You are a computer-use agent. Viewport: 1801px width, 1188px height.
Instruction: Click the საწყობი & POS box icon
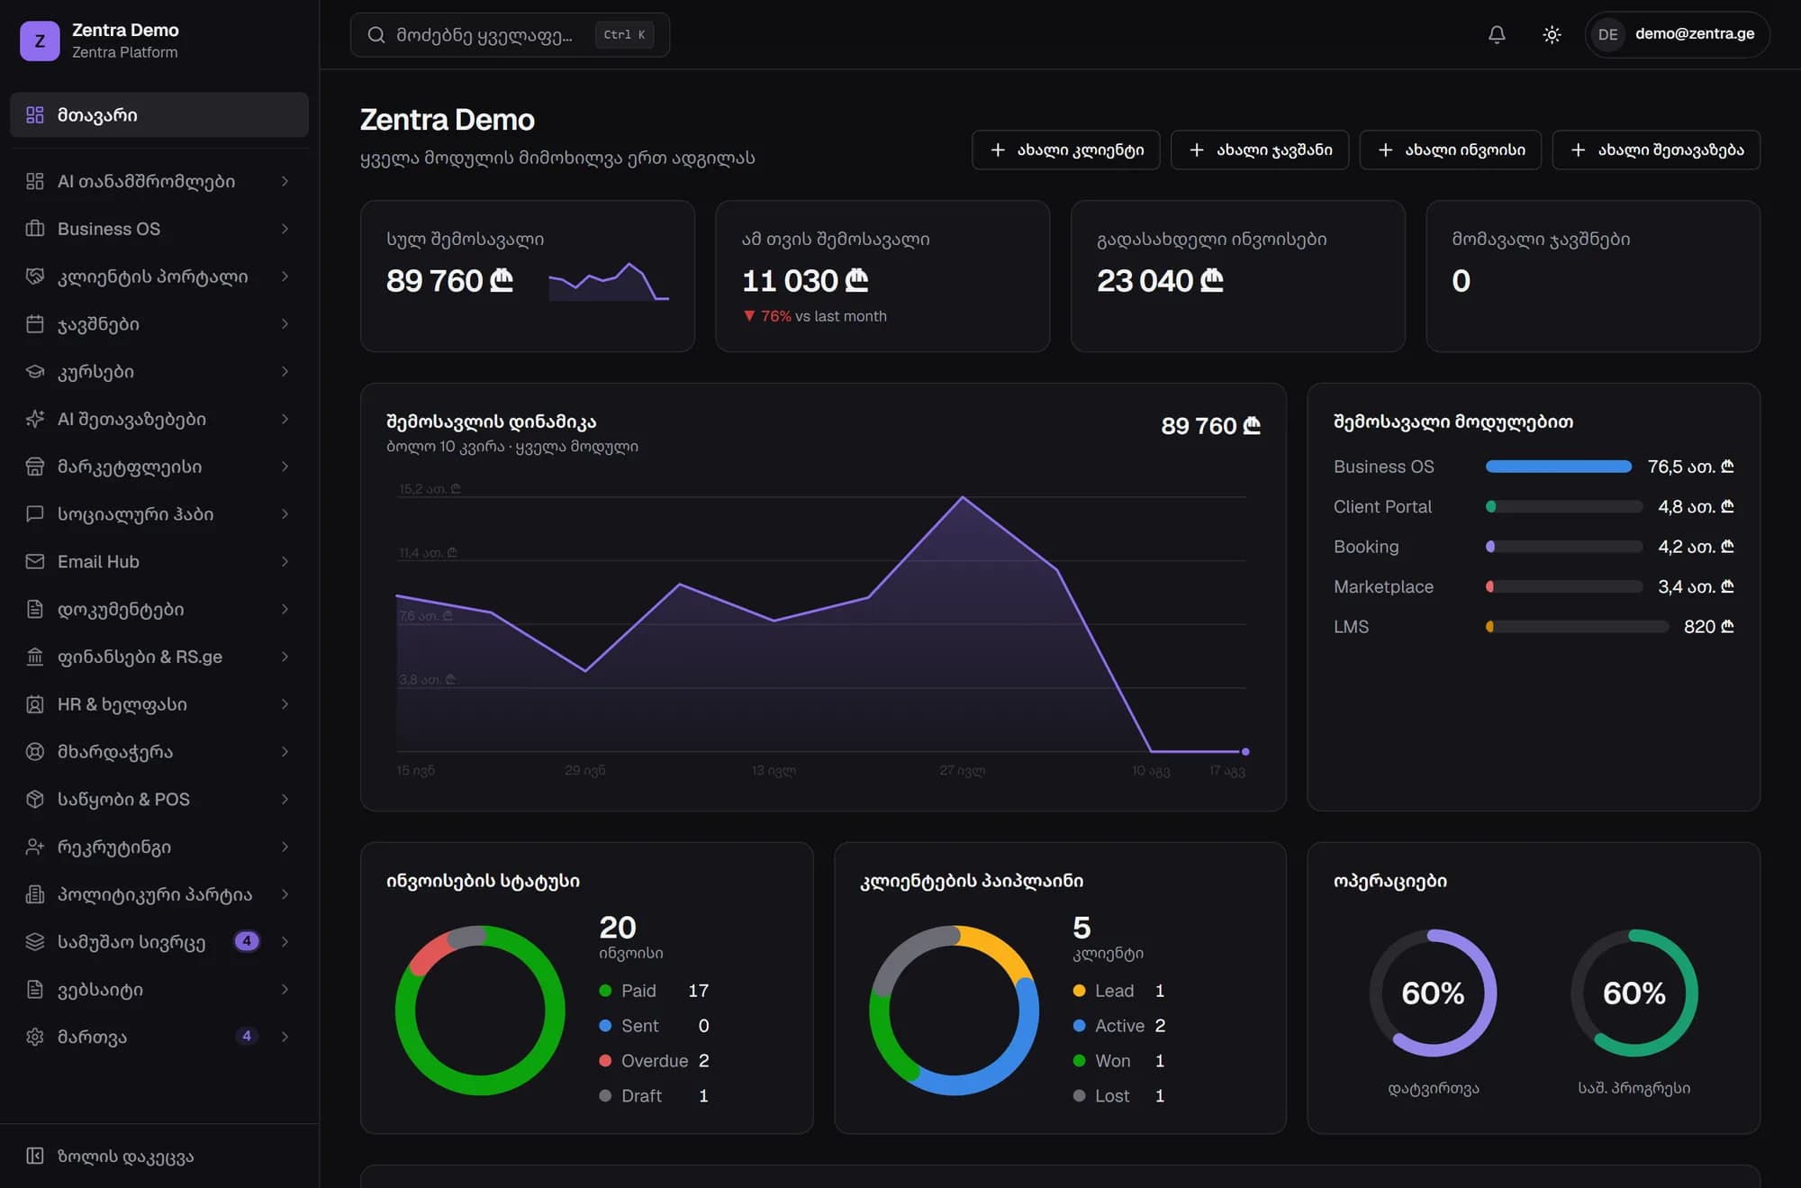35,799
